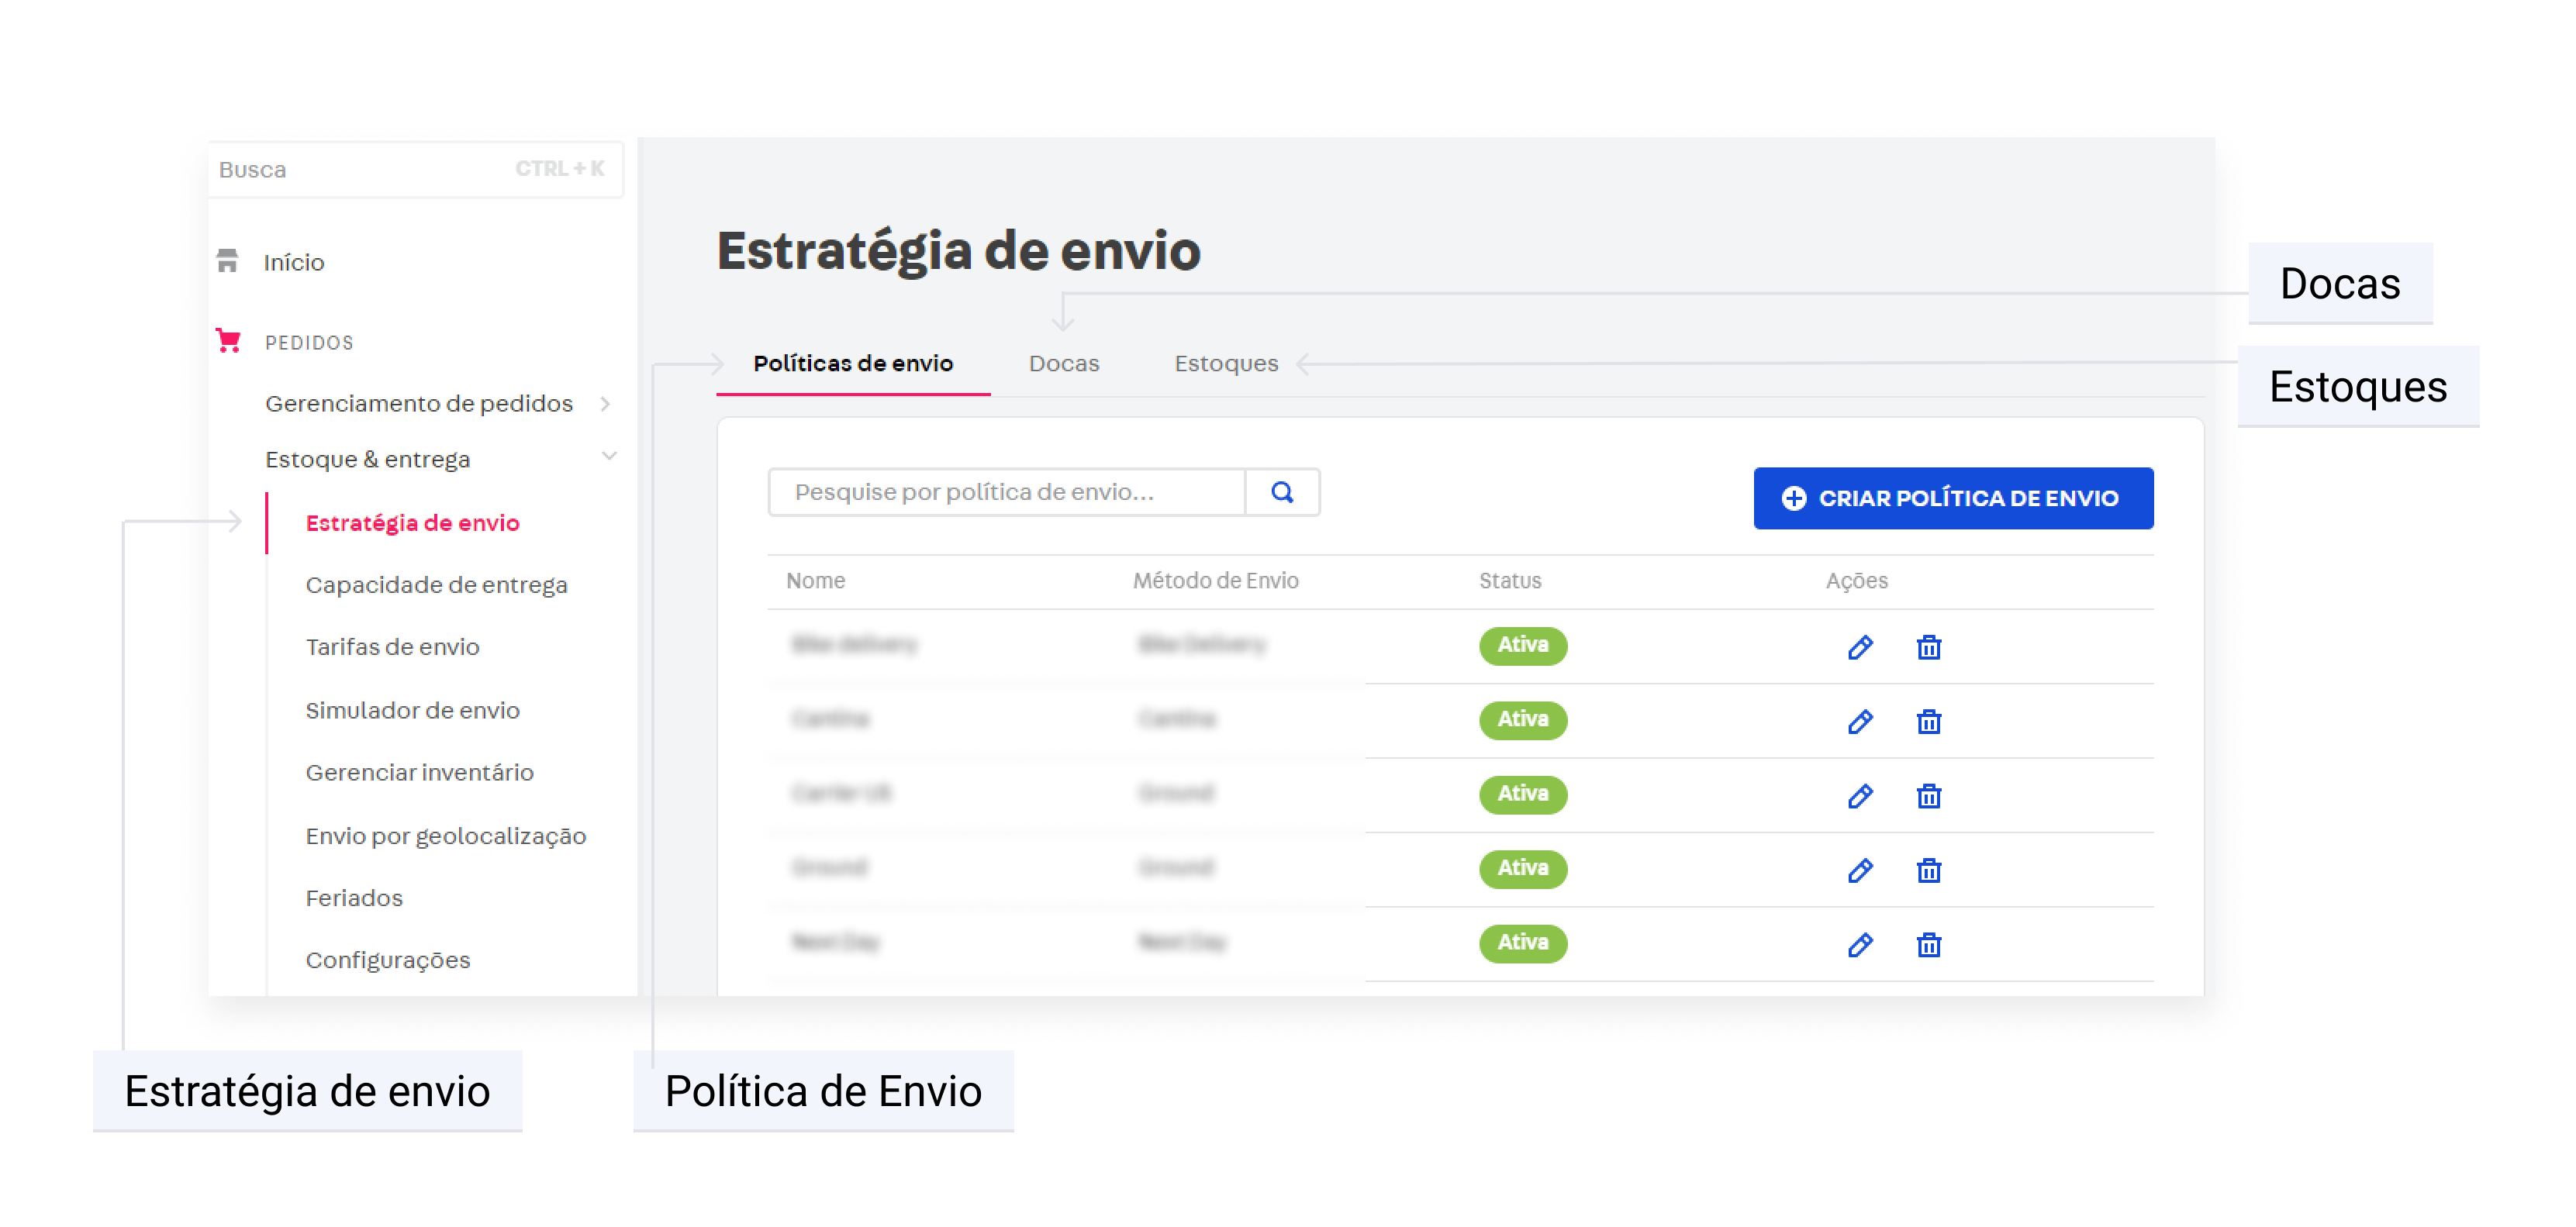Toggle the Ativa status on the first policy
This screenshot has width=2576, height=1227.
tap(1522, 646)
